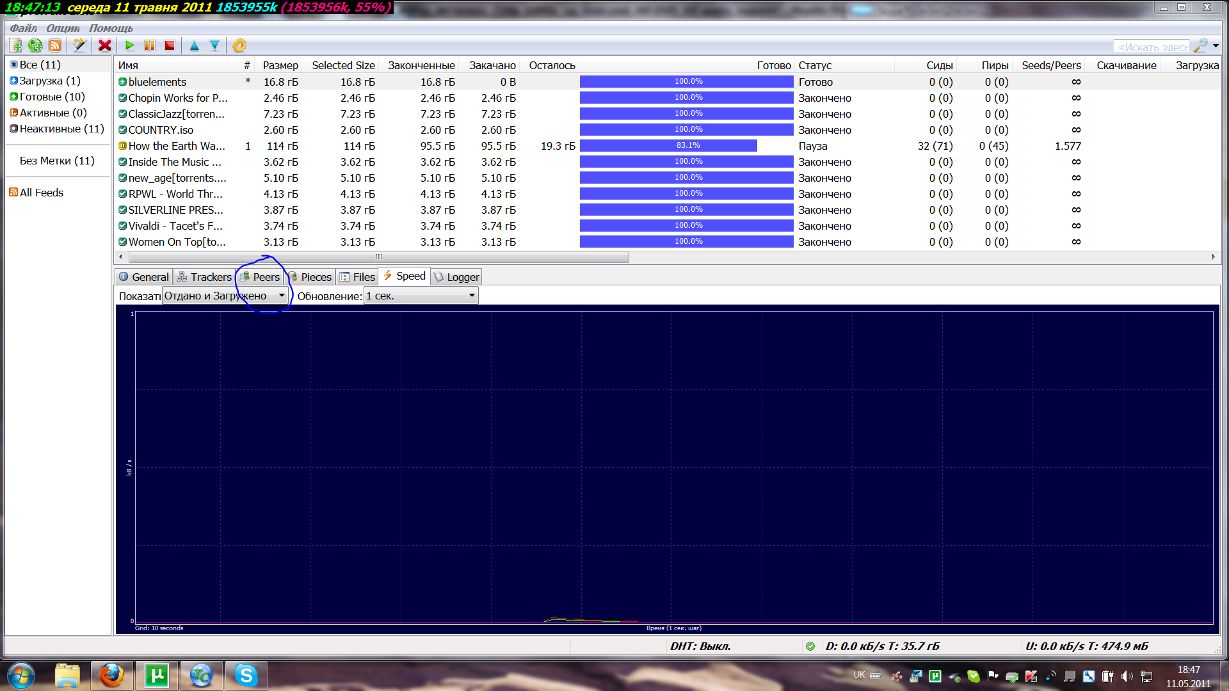Open the Опции menu
Viewport: 1229px width, 691px height.
click(63, 28)
